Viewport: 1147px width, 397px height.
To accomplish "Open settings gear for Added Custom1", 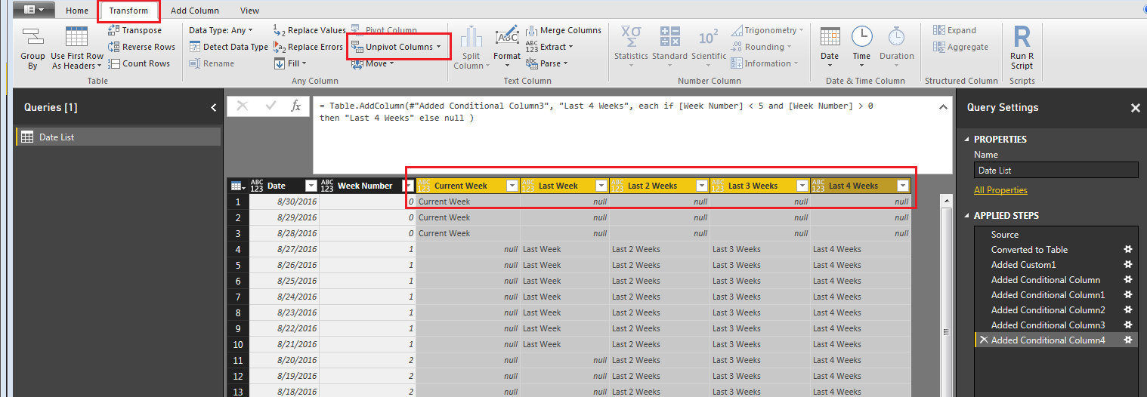I will tap(1128, 265).
